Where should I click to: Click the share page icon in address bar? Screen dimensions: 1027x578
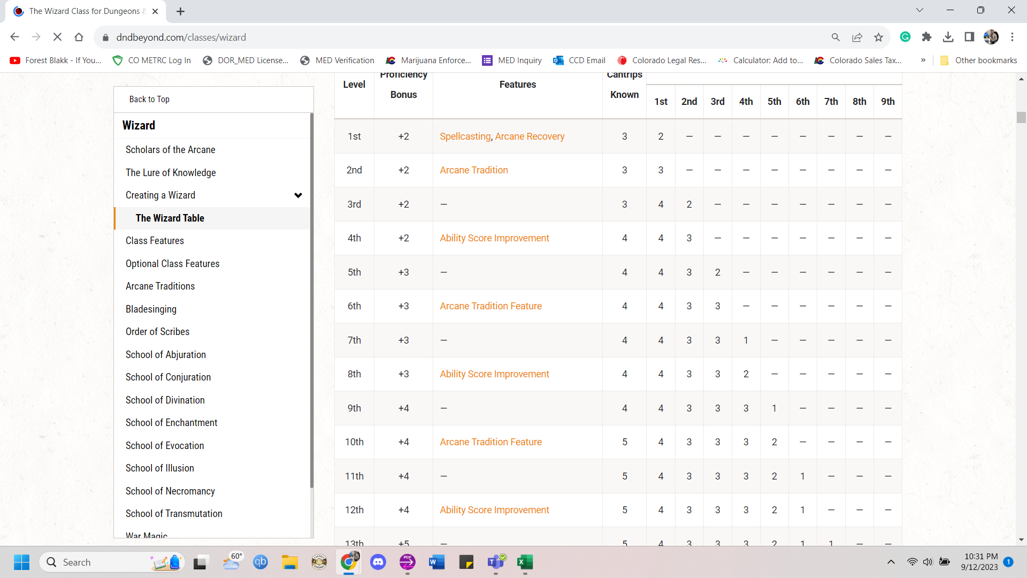(x=857, y=37)
